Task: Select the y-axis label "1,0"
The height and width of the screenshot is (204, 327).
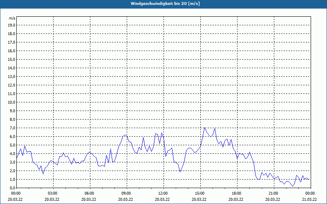Action: coord(13,179)
